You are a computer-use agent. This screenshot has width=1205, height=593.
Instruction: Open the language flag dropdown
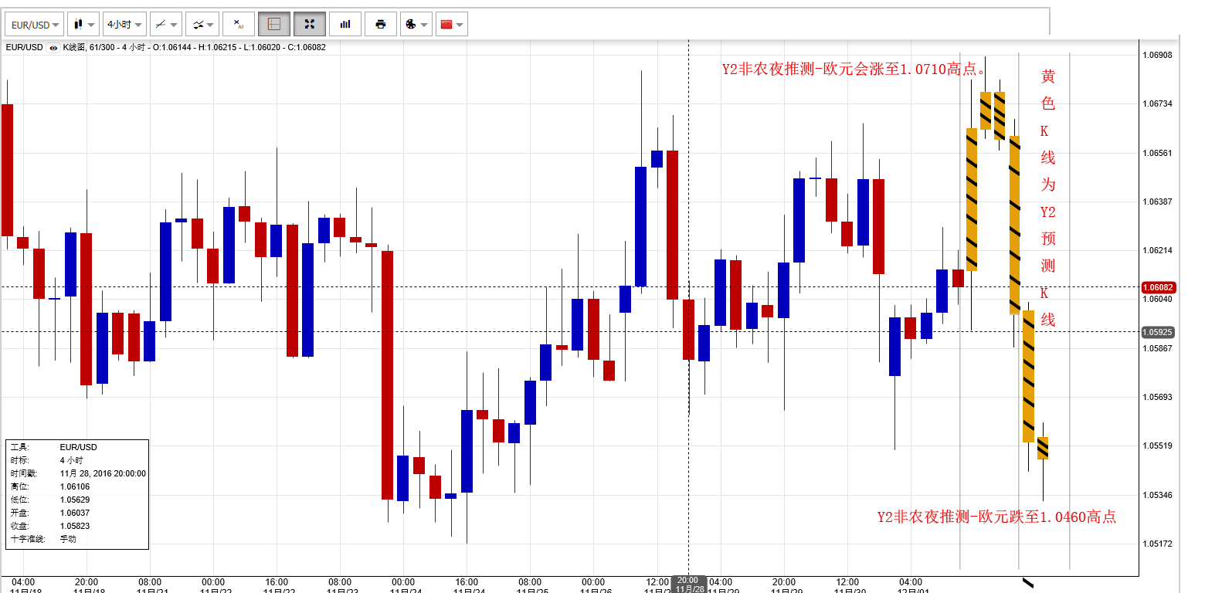click(x=452, y=24)
